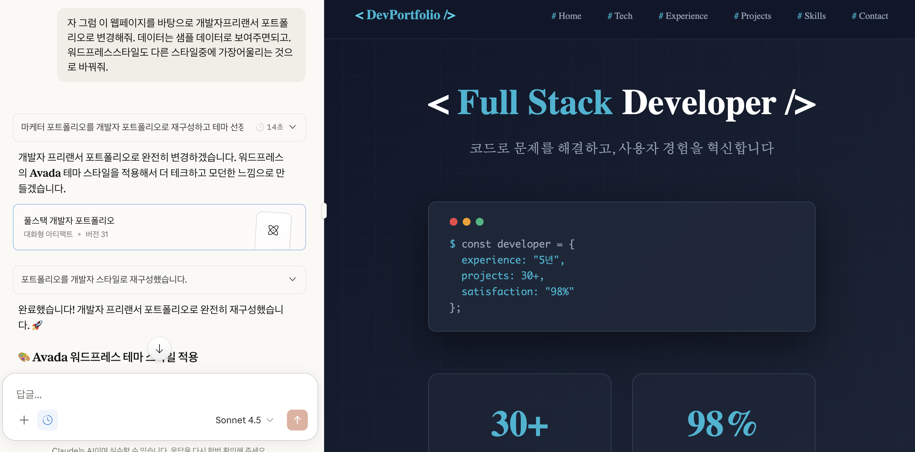
Task: Click the # Experience nav link
Action: pos(683,16)
